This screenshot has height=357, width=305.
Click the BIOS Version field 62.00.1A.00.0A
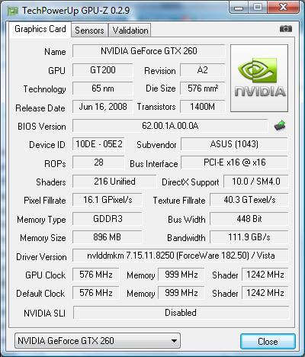[x=170, y=126]
